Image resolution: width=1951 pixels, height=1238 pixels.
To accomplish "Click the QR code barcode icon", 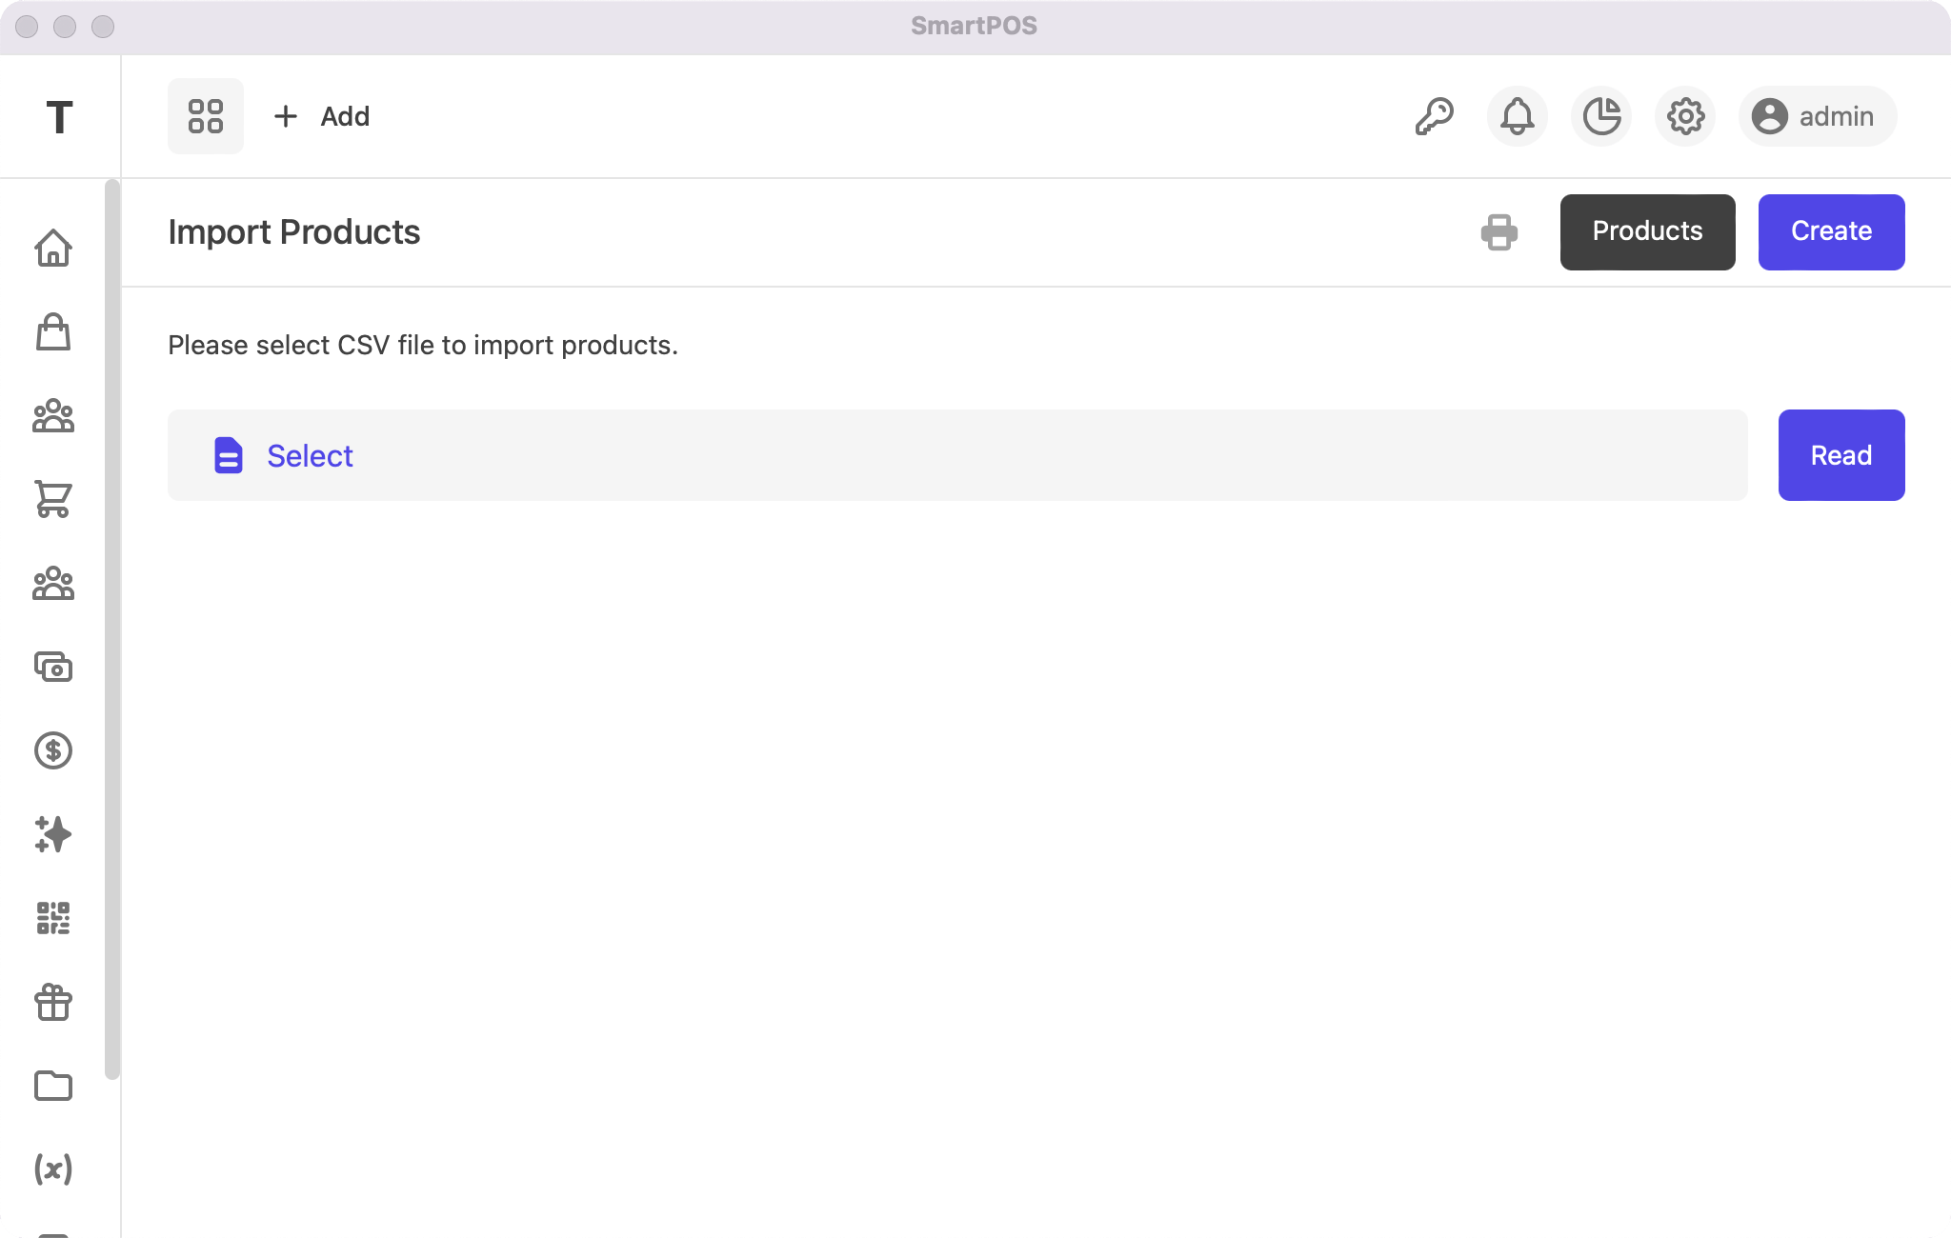I will pos(54,919).
